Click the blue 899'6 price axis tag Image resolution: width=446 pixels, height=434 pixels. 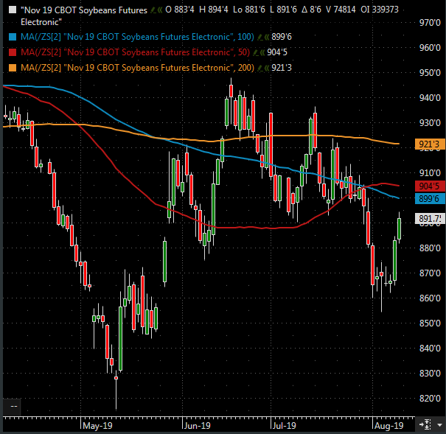pyautogui.click(x=430, y=198)
